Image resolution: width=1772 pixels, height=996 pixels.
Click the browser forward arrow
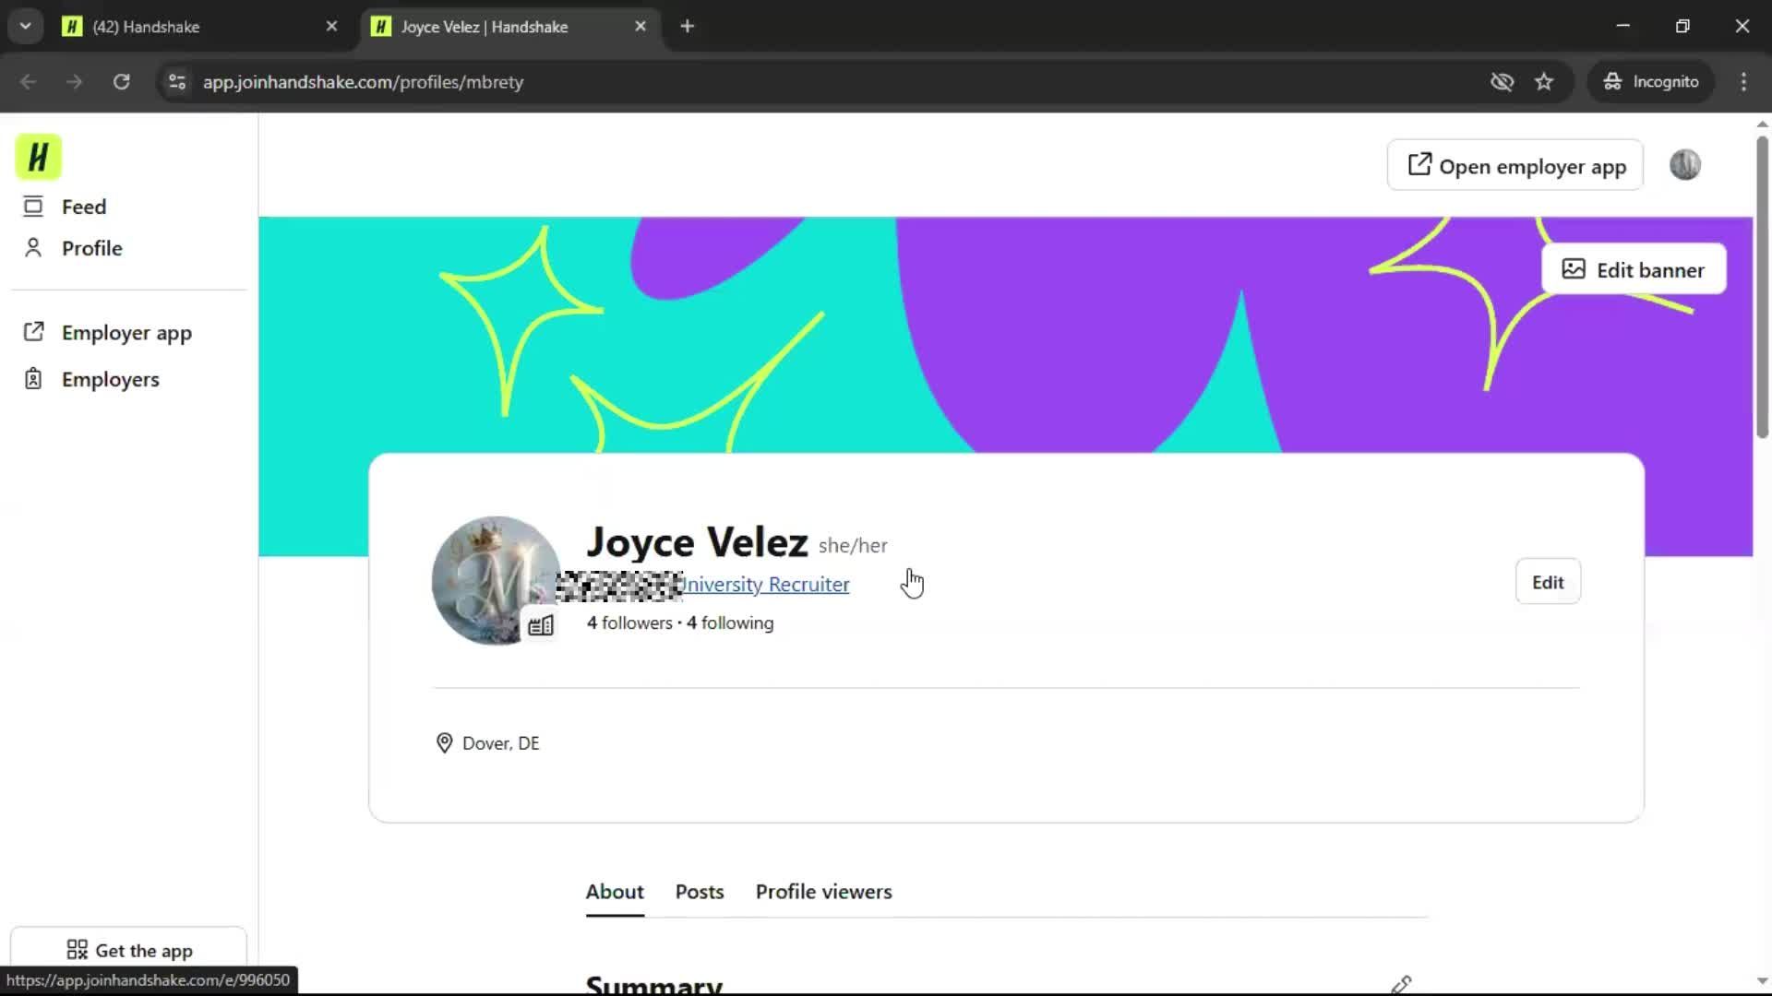point(74,82)
